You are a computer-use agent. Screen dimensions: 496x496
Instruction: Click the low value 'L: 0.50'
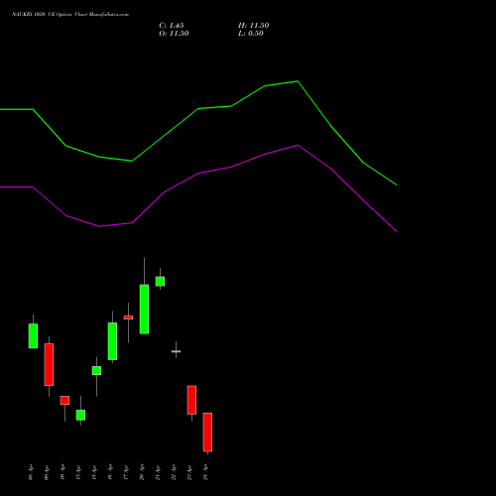point(251,34)
